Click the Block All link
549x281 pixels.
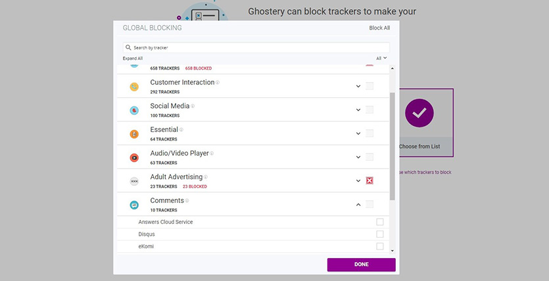(379, 28)
